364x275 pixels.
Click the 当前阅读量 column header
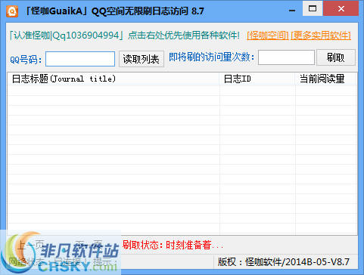coord(325,79)
